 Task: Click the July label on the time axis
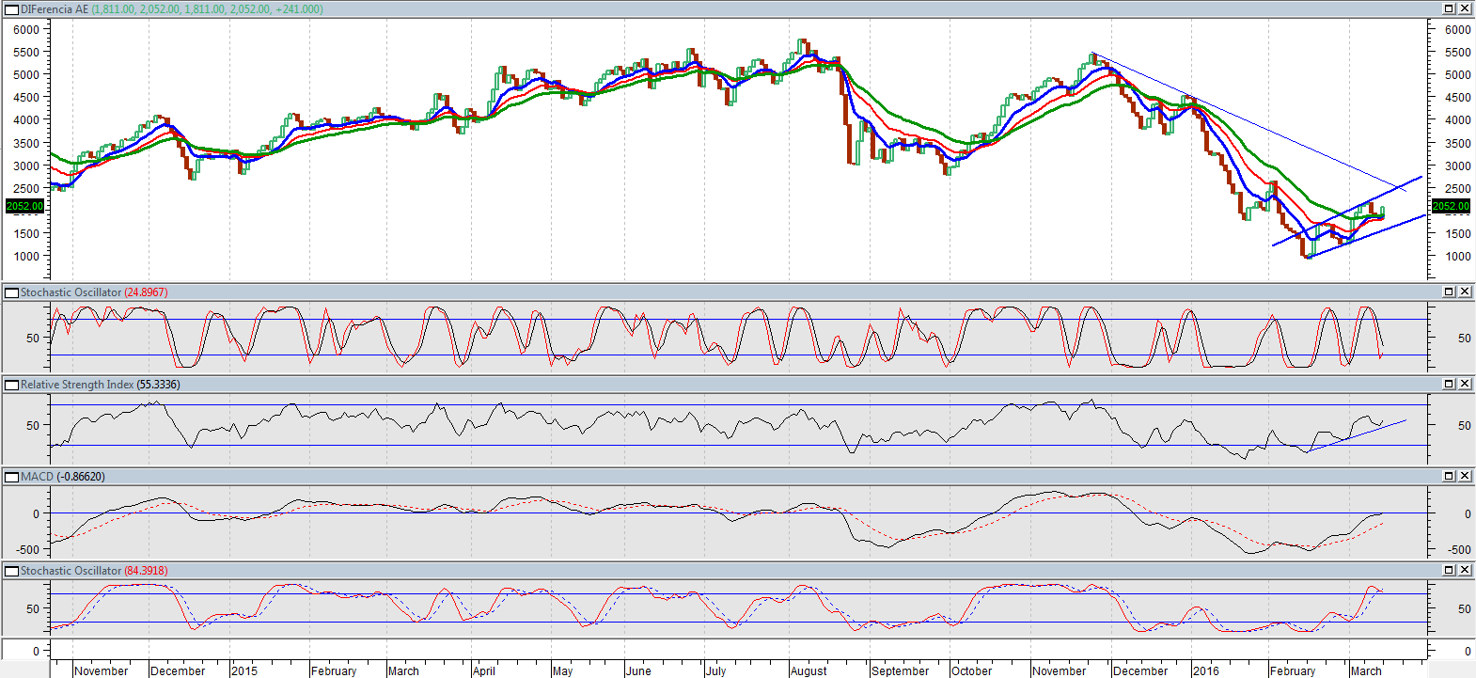[x=716, y=670]
